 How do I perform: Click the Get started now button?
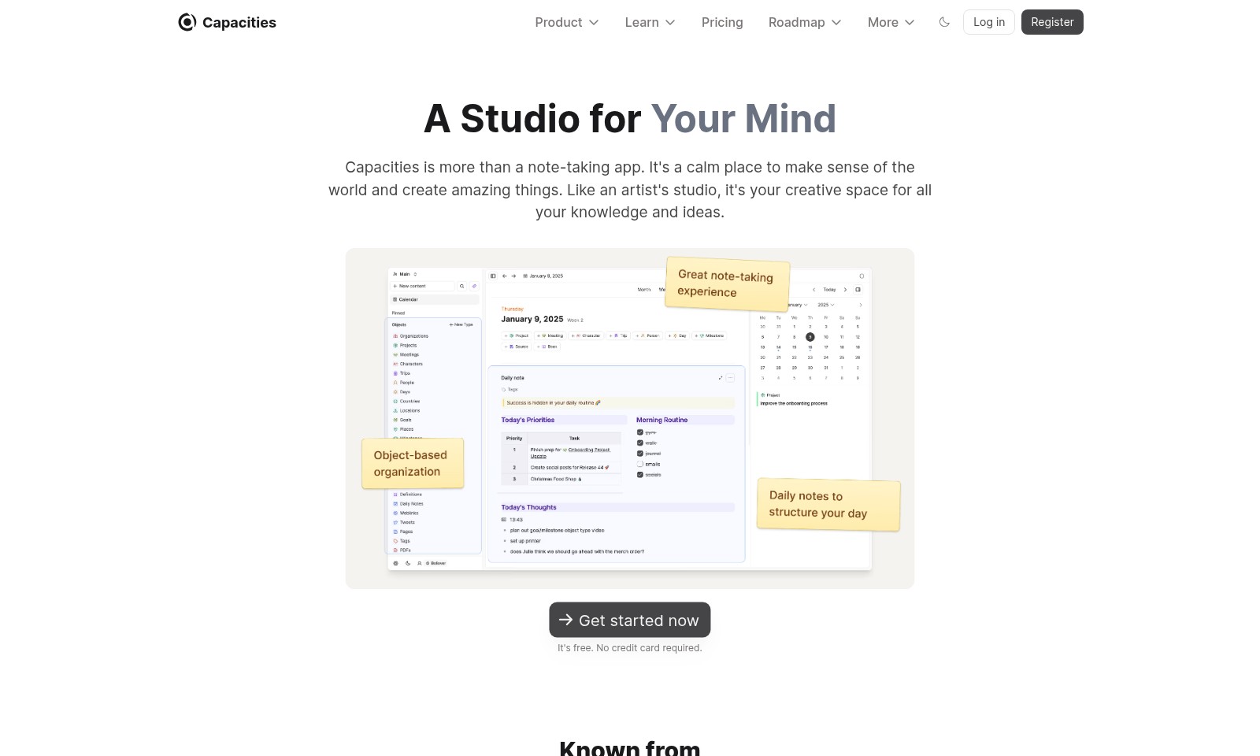pyautogui.click(x=630, y=620)
